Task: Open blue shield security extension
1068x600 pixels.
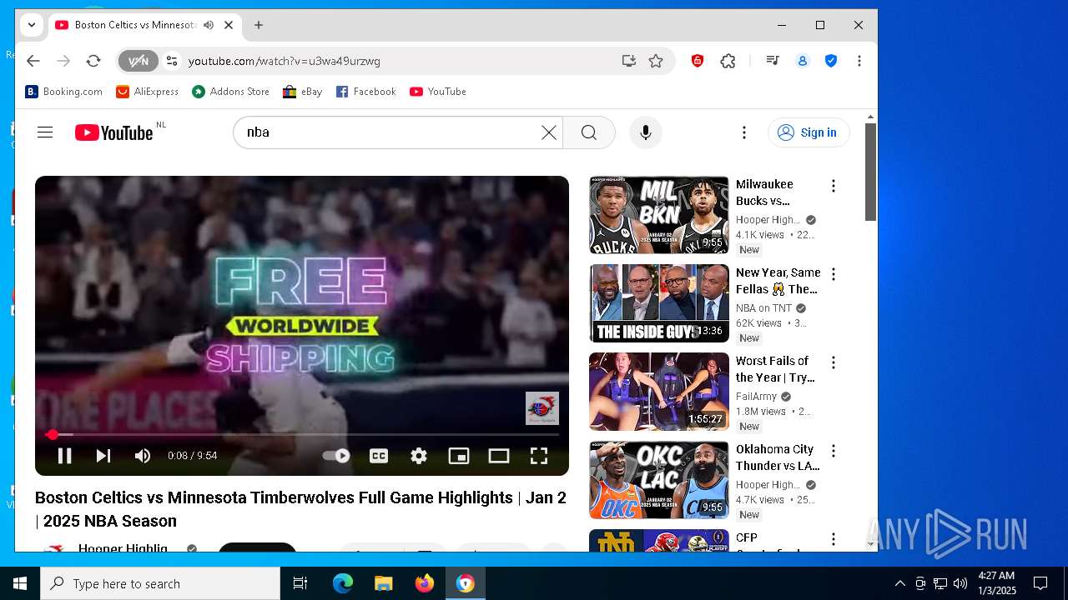Action: coord(831,61)
